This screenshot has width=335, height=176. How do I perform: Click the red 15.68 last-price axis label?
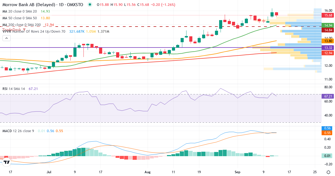pos(327,15)
